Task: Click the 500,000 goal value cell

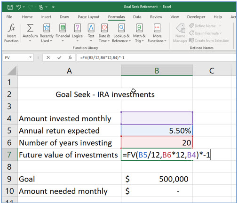Action: coord(157,179)
